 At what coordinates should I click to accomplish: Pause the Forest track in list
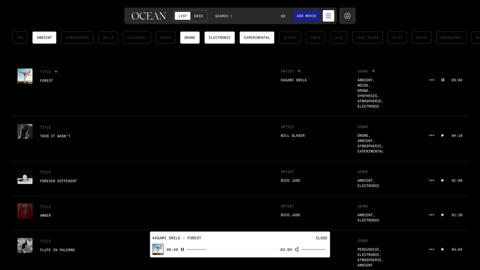pos(443,80)
